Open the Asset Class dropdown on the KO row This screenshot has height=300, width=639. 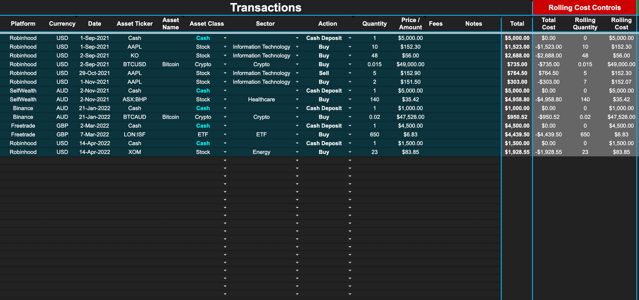(x=225, y=56)
